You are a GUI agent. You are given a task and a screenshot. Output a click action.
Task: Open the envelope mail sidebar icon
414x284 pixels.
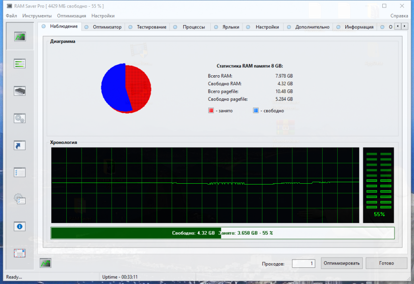[20, 253]
